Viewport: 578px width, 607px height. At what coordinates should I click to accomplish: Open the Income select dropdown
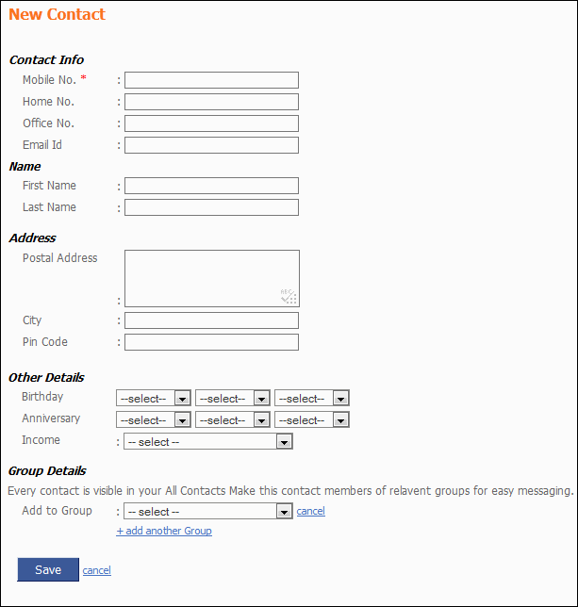[x=208, y=441]
